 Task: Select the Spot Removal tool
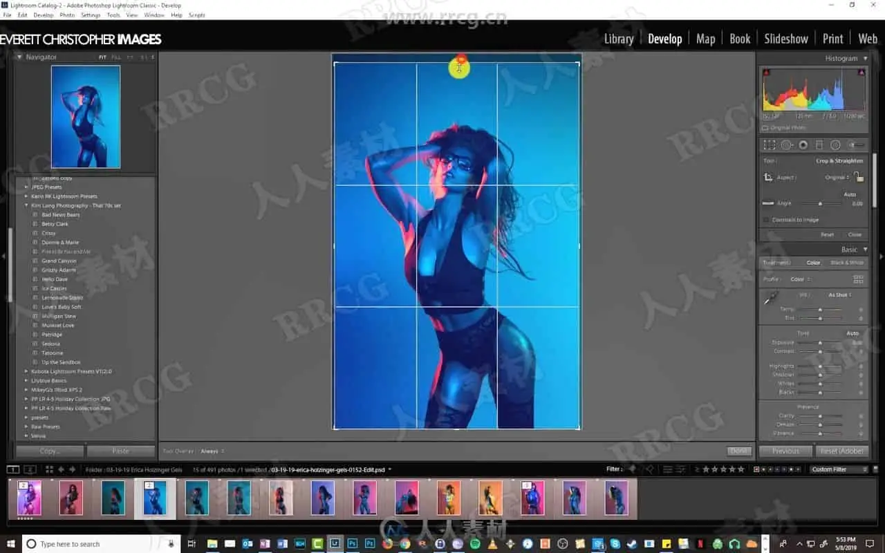pyautogui.click(x=787, y=145)
